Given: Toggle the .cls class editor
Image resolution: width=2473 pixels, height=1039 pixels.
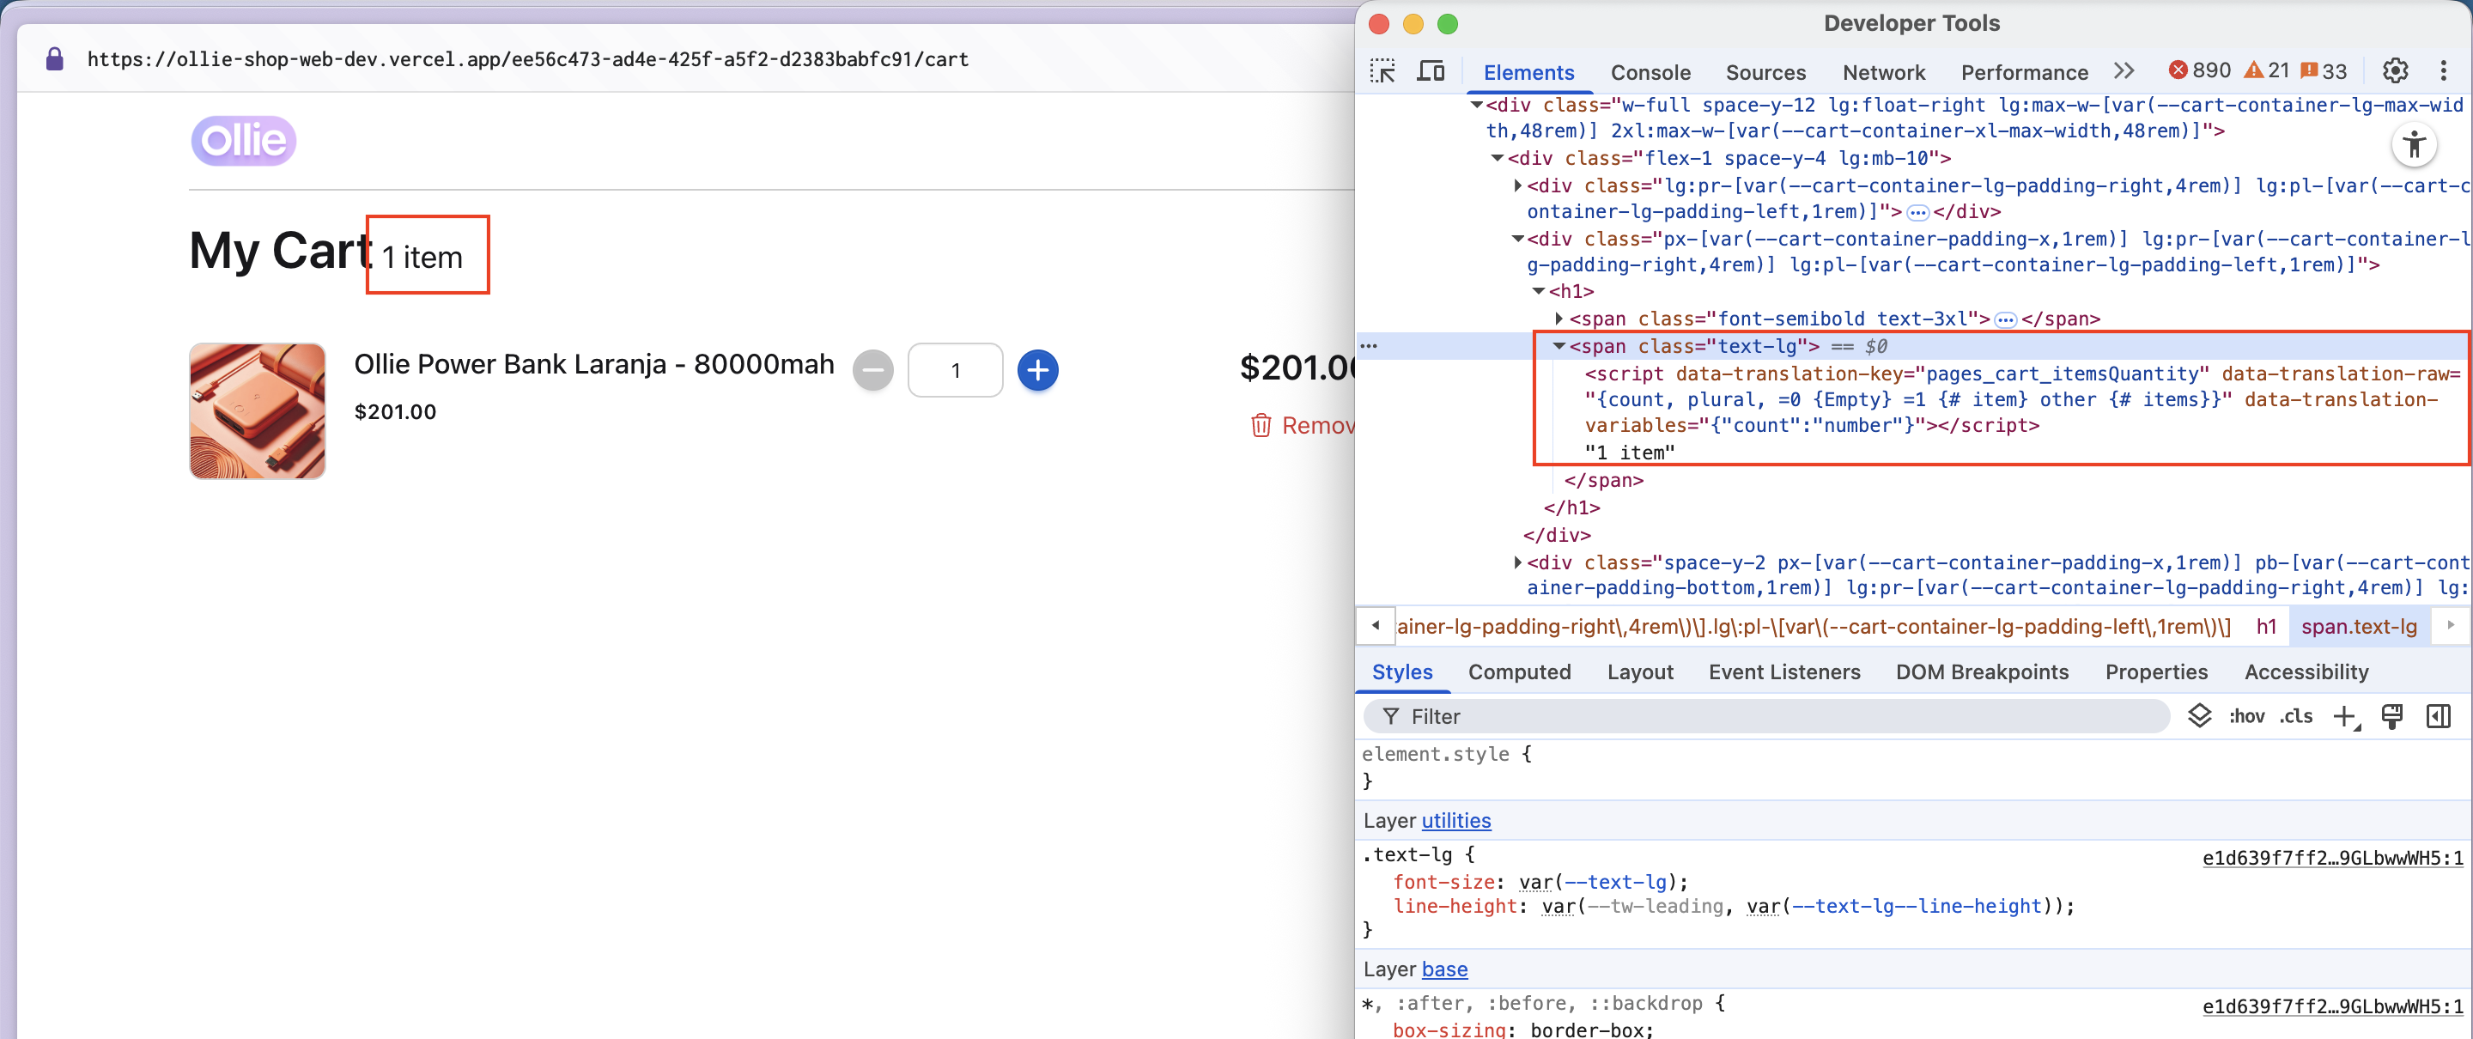Looking at the screenshot, I should click(x=2296, y=716).
